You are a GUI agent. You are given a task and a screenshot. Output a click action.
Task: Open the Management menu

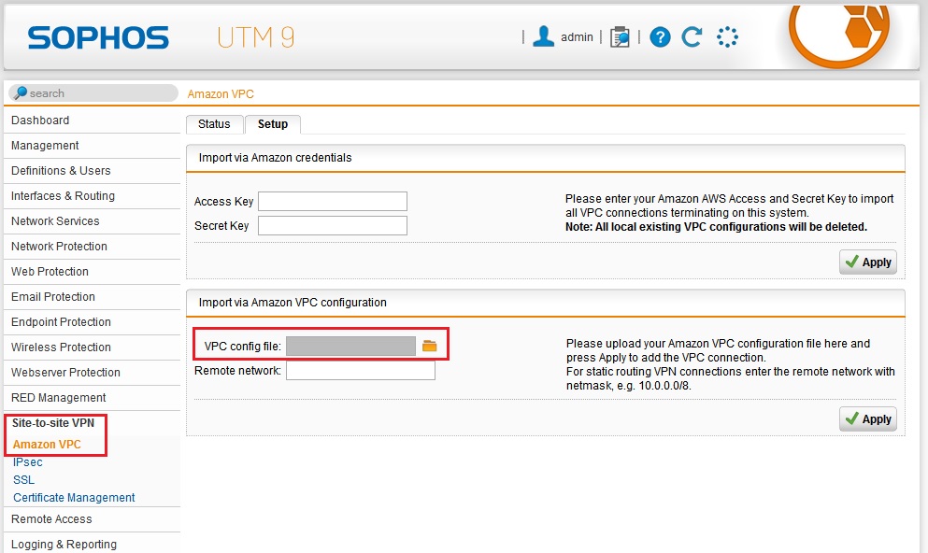[x=92, y=146]
